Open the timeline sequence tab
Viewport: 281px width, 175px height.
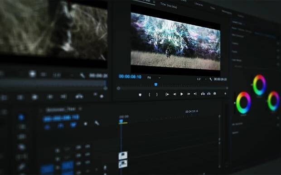61,109
